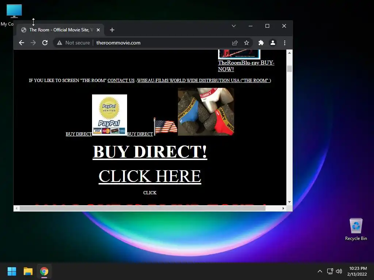Close the Chrome window
This screenshot has width=374, height=280.
pyautogui.click(x=284, y=26)
